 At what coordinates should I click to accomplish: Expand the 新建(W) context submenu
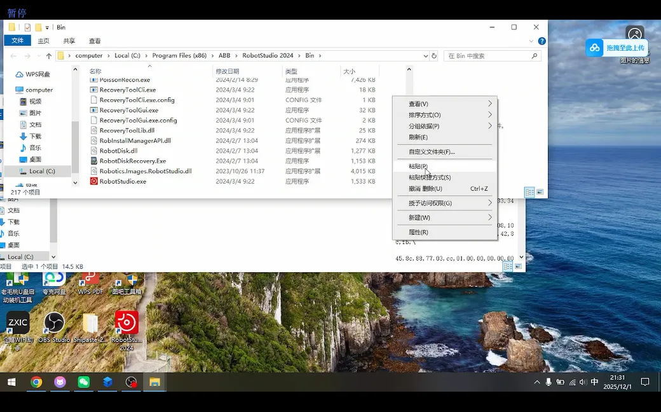[445, 217]
